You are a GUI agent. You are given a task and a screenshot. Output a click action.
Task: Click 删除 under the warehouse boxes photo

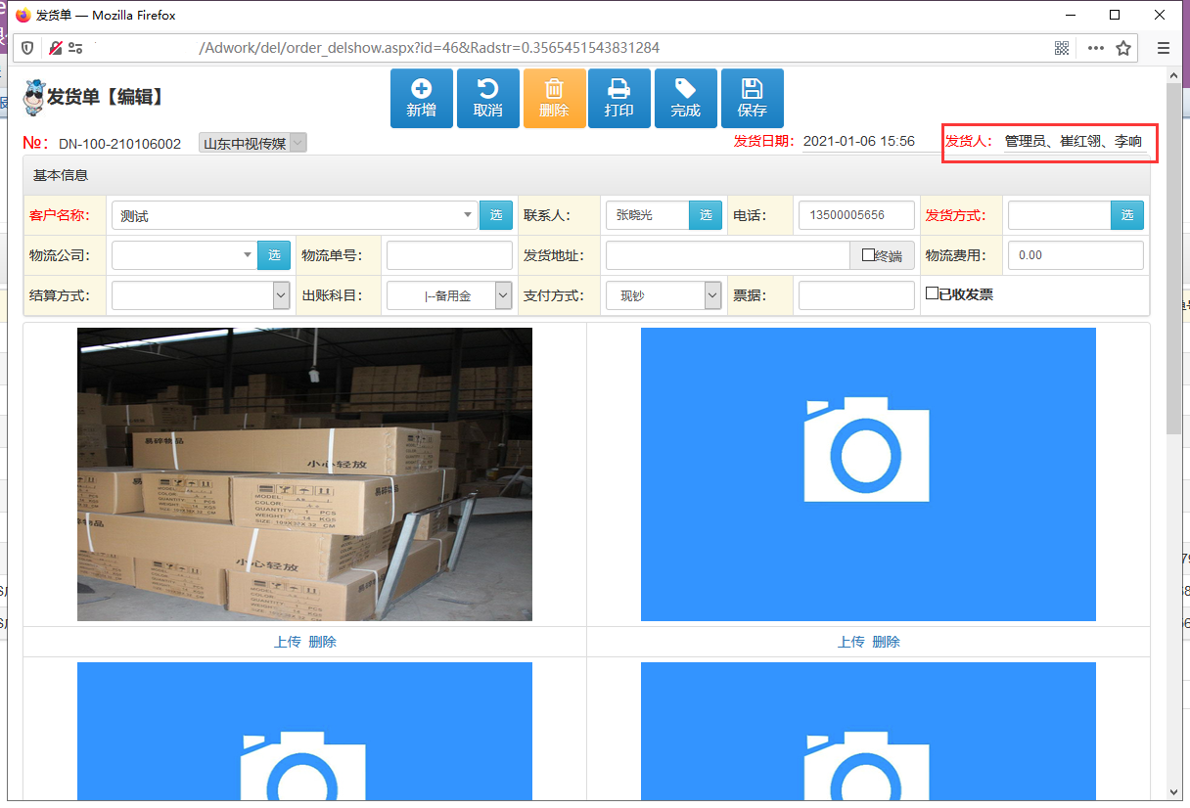click(323, 642)
